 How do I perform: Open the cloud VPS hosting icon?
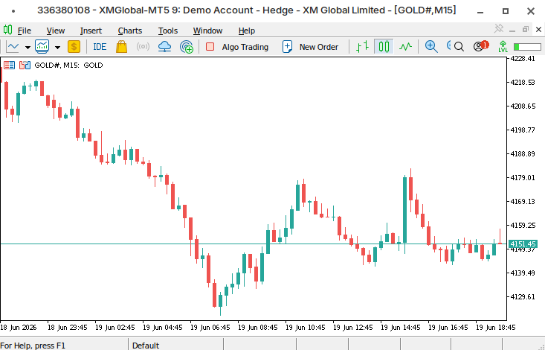(x=164, y=47)
